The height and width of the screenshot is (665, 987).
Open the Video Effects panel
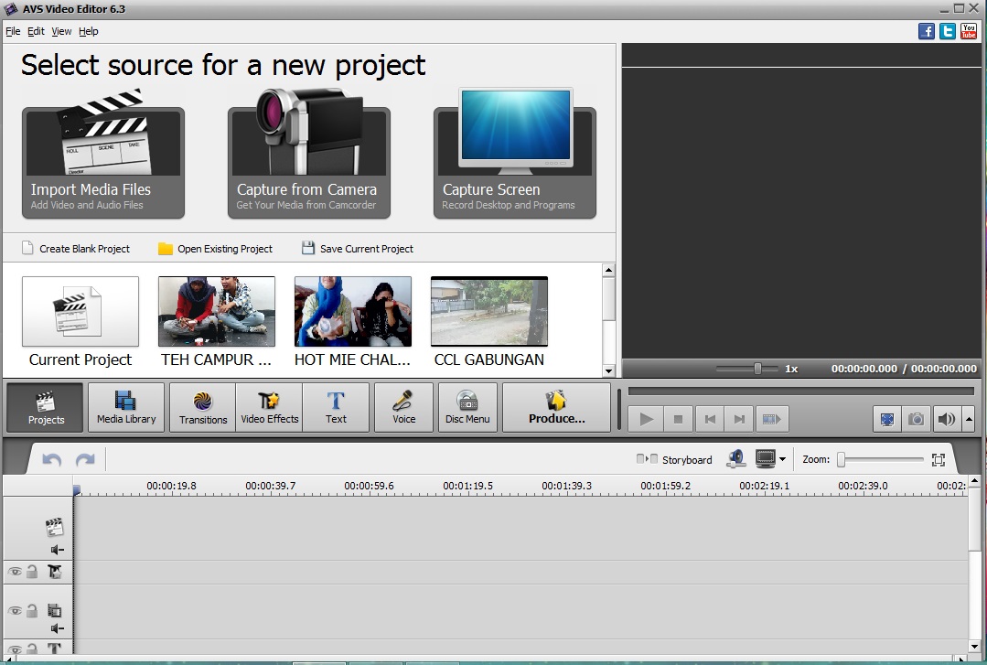pyautogui.click(x=269, y=407)
